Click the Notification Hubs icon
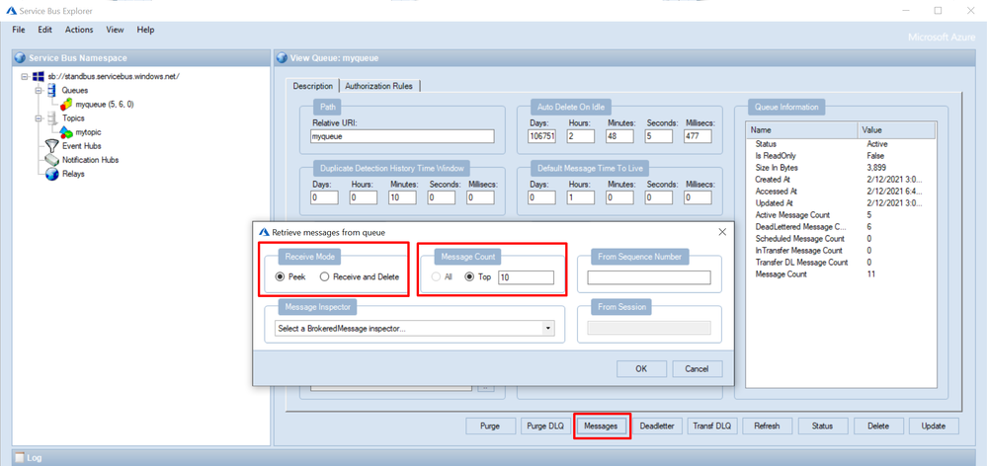Viewport: 987px width, 466px height. coord(52,160)
